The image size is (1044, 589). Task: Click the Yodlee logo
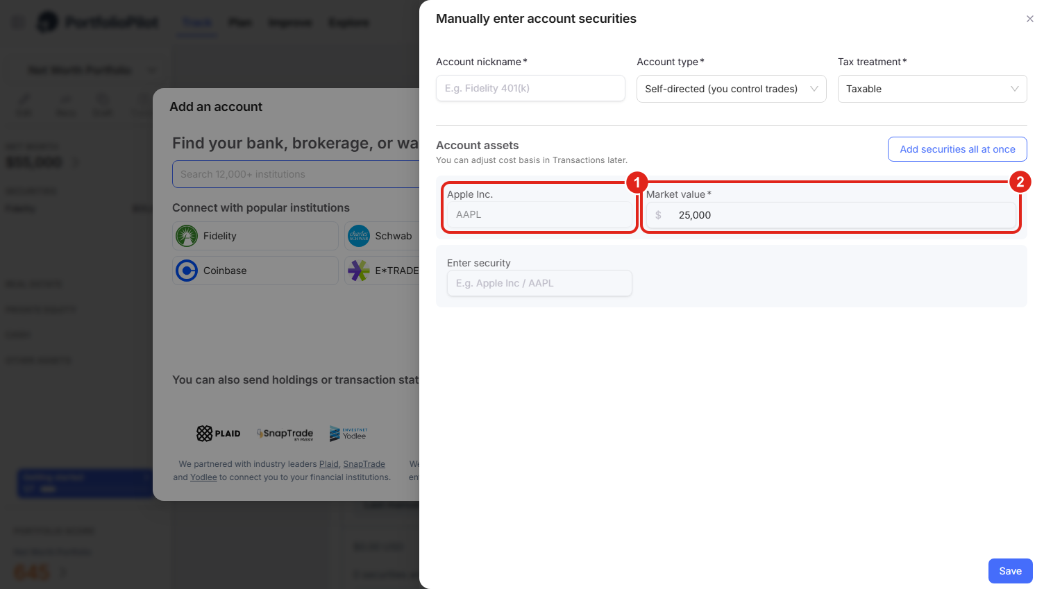[x=348, y=434]
